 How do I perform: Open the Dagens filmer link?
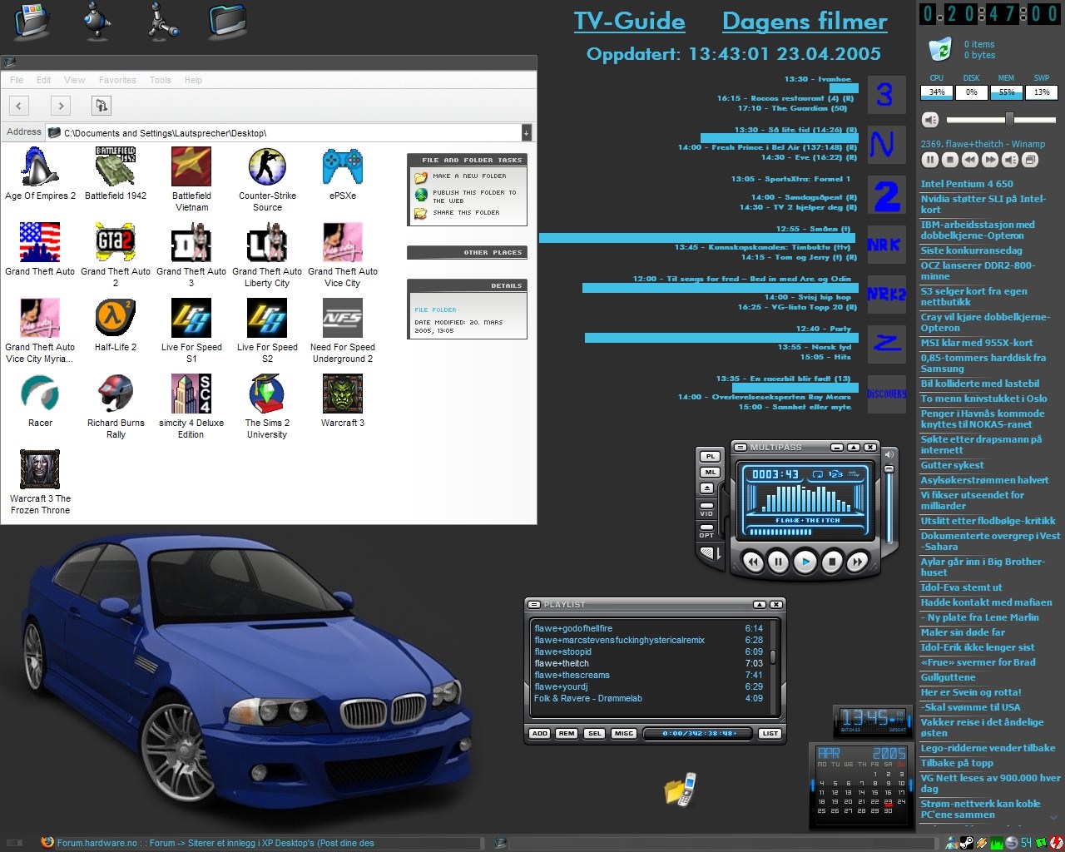click(x=805, y=22)
